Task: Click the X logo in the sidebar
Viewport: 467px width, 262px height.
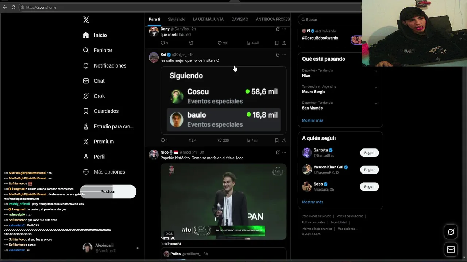Action: pyautogui.click(x=86, y=20)
